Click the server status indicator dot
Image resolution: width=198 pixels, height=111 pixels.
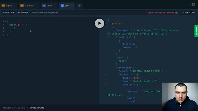point(176,13)
